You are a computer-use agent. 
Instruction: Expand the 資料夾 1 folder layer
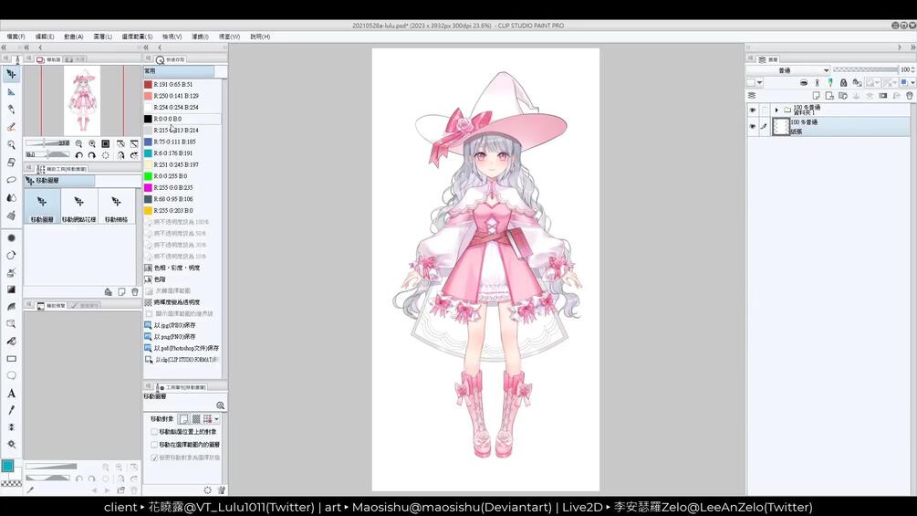point(776,110)
